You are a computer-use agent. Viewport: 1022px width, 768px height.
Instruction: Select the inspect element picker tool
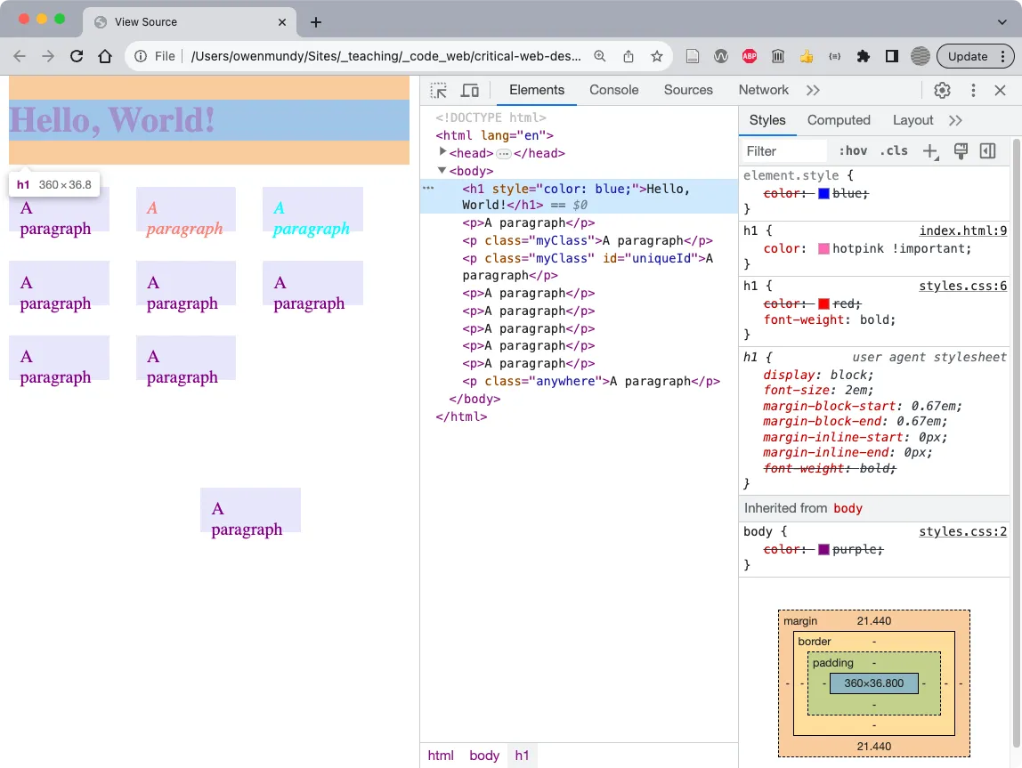pos(437,89)
